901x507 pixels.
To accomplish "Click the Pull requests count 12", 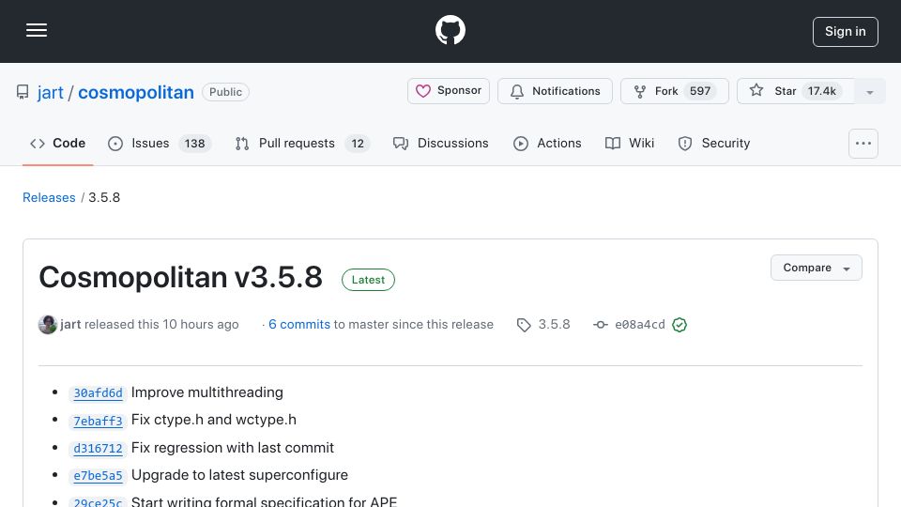I will click(x=358, y=144).
